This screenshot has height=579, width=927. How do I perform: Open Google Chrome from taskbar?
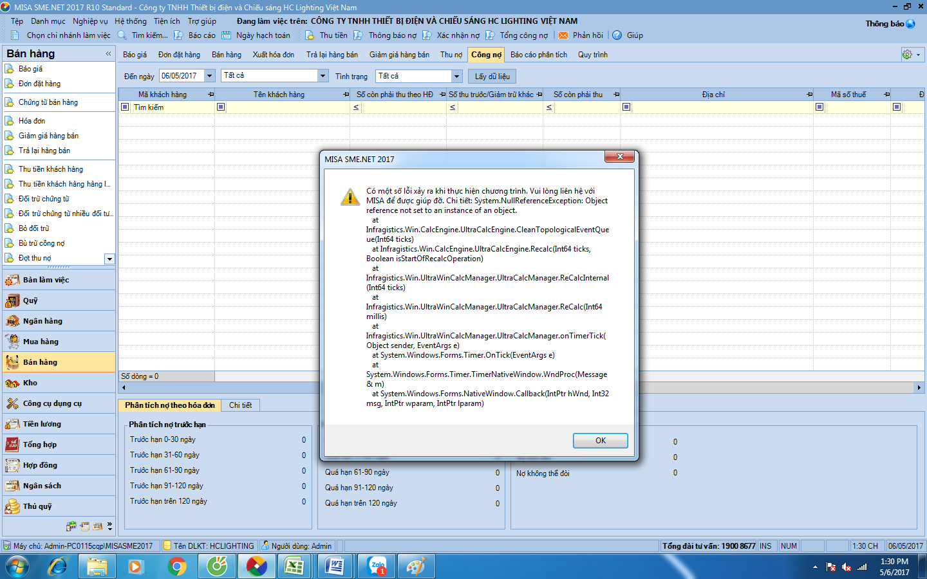tap(177, 567)
